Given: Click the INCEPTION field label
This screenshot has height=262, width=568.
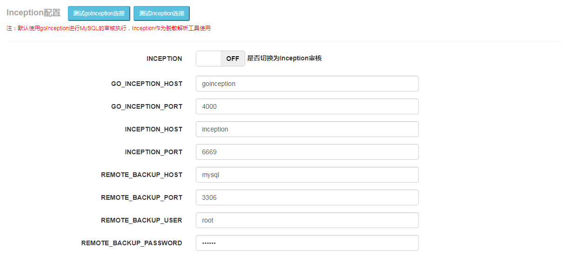Looking at the screenshot, I should 164,59.
